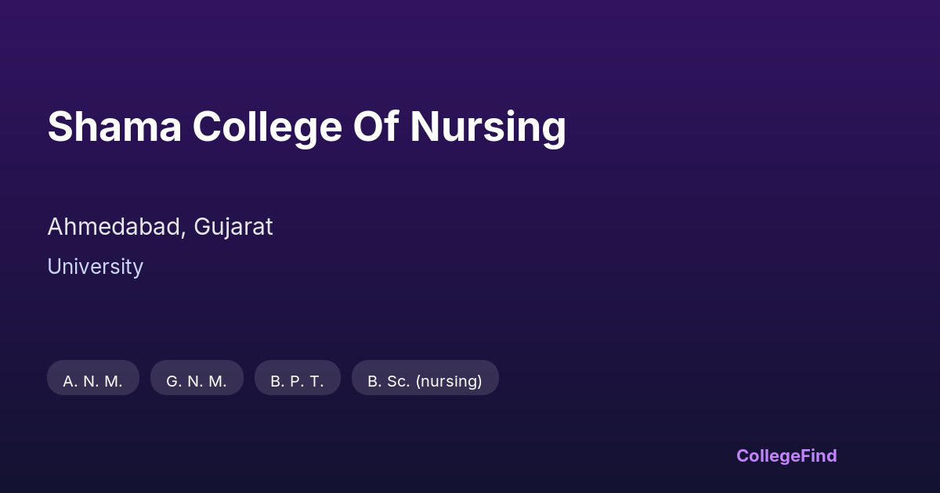This screenshot has height=493, width=940.
Task: Click the word Of in the heading
Action: click(375, 126)
